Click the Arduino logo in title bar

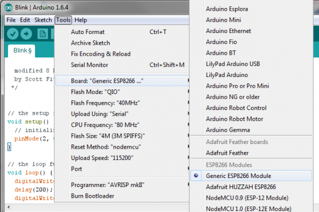[x=9, y=8]
